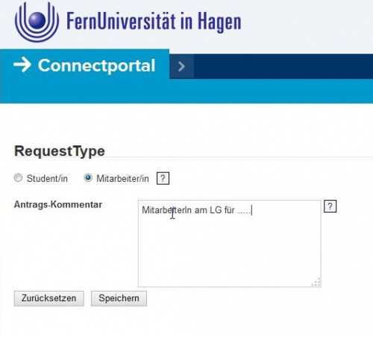Select the Mitarbeiter/in radio button
This screenshot has height=337, width=373.
(x=88, y=178)
